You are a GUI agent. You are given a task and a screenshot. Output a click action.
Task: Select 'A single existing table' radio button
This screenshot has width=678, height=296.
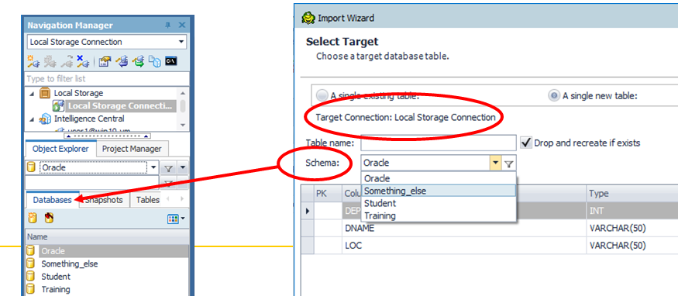click(x=322, y=96)
